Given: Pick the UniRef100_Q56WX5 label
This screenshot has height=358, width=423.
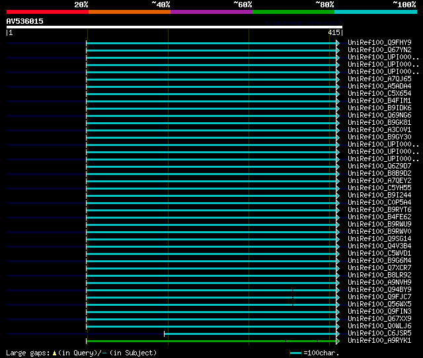Looking at the screenshot, I should click(379, 304).
